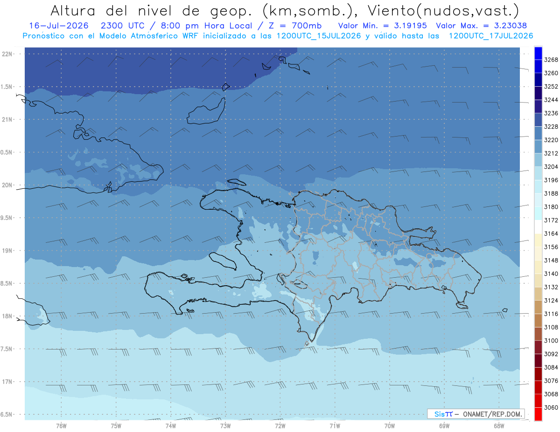Click the '70W' longitude axis label
The width and height of the screenshot is (560, 432).
click(389, 426)
